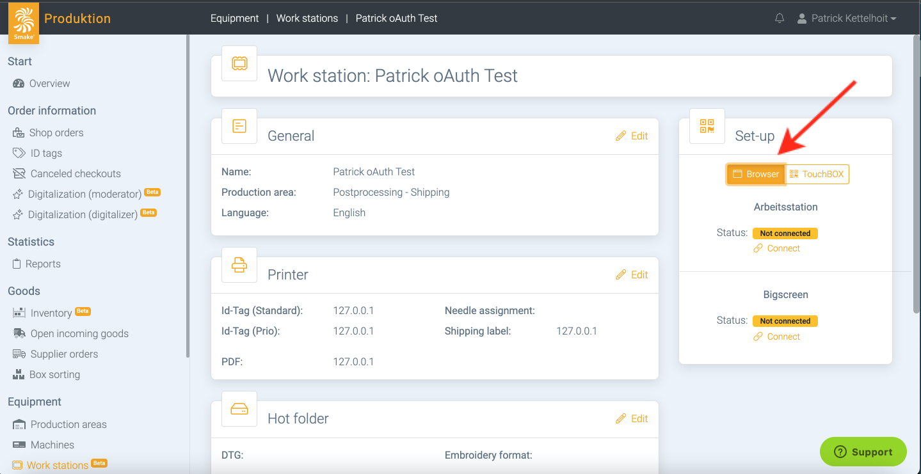The width and height of the screenshot is (921, 474).
Task: Click the work station header icon
Action: (239, 63)
